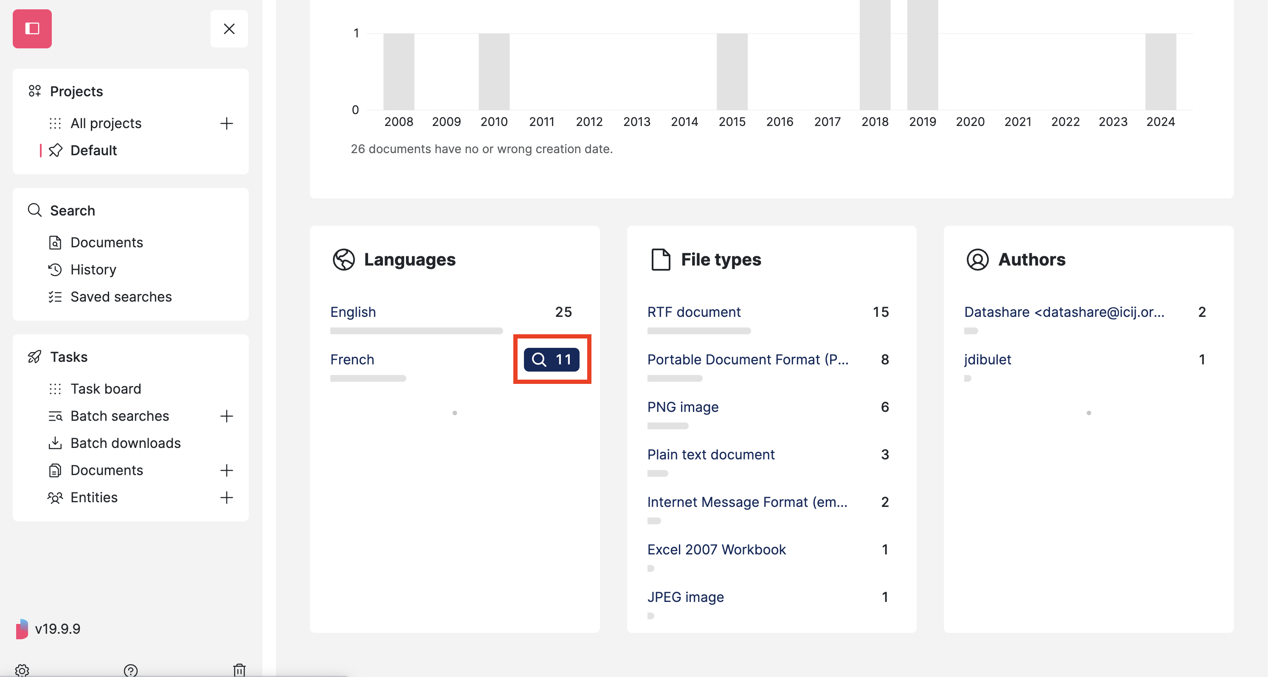Open Entities using the people icon
The width and height of the screenshot is (1278, 677).
[55, 497]
